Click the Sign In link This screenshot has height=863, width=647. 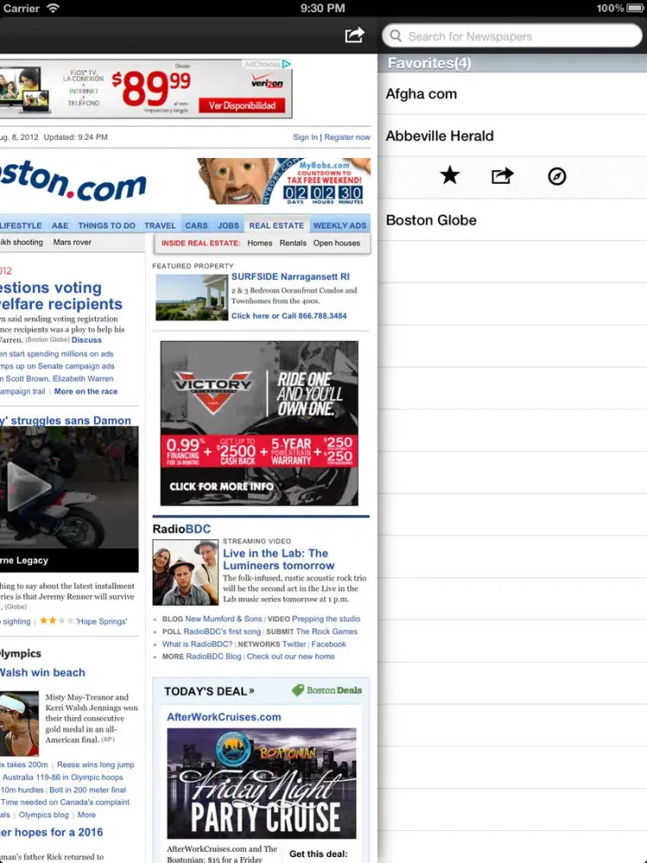pyautogui.click(x=305, y=137)
